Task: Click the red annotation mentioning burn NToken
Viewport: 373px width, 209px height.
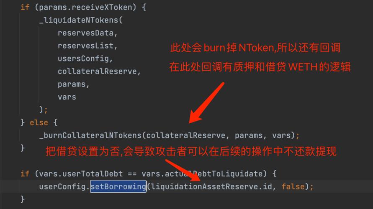Action: tap(255, 48)
